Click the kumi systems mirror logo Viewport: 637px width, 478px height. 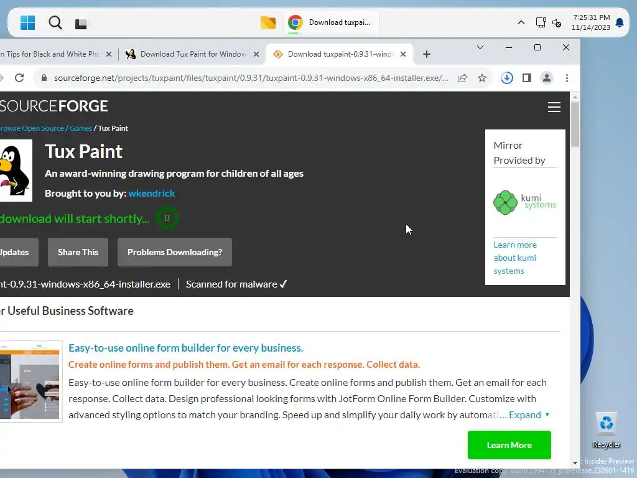[x=525, y=202]
